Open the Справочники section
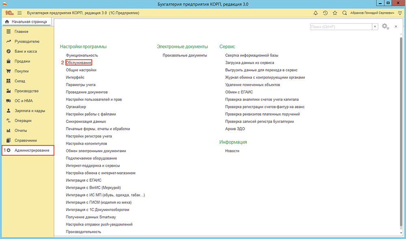Viewport: 406px width, 239px height. pos(28,140)
